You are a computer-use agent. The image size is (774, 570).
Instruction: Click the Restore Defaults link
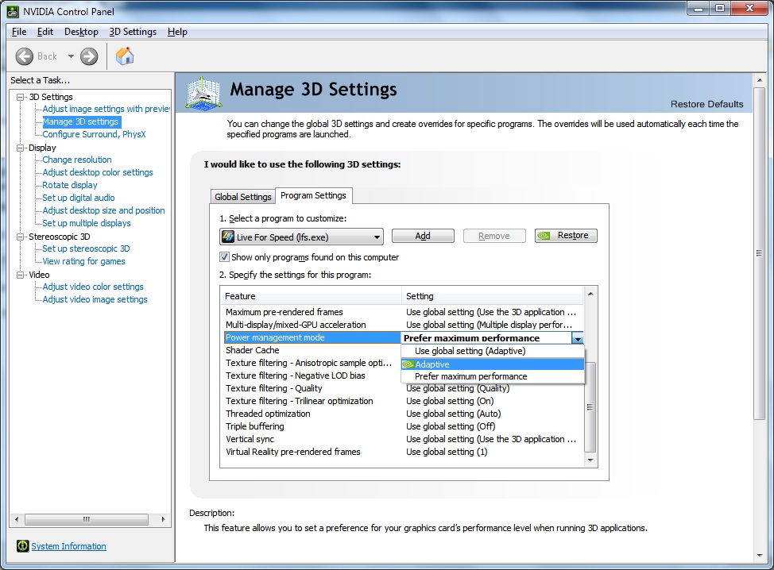pyautogui.click(x=706, y=104)
